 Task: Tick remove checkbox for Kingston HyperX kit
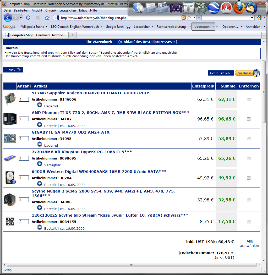249,158
